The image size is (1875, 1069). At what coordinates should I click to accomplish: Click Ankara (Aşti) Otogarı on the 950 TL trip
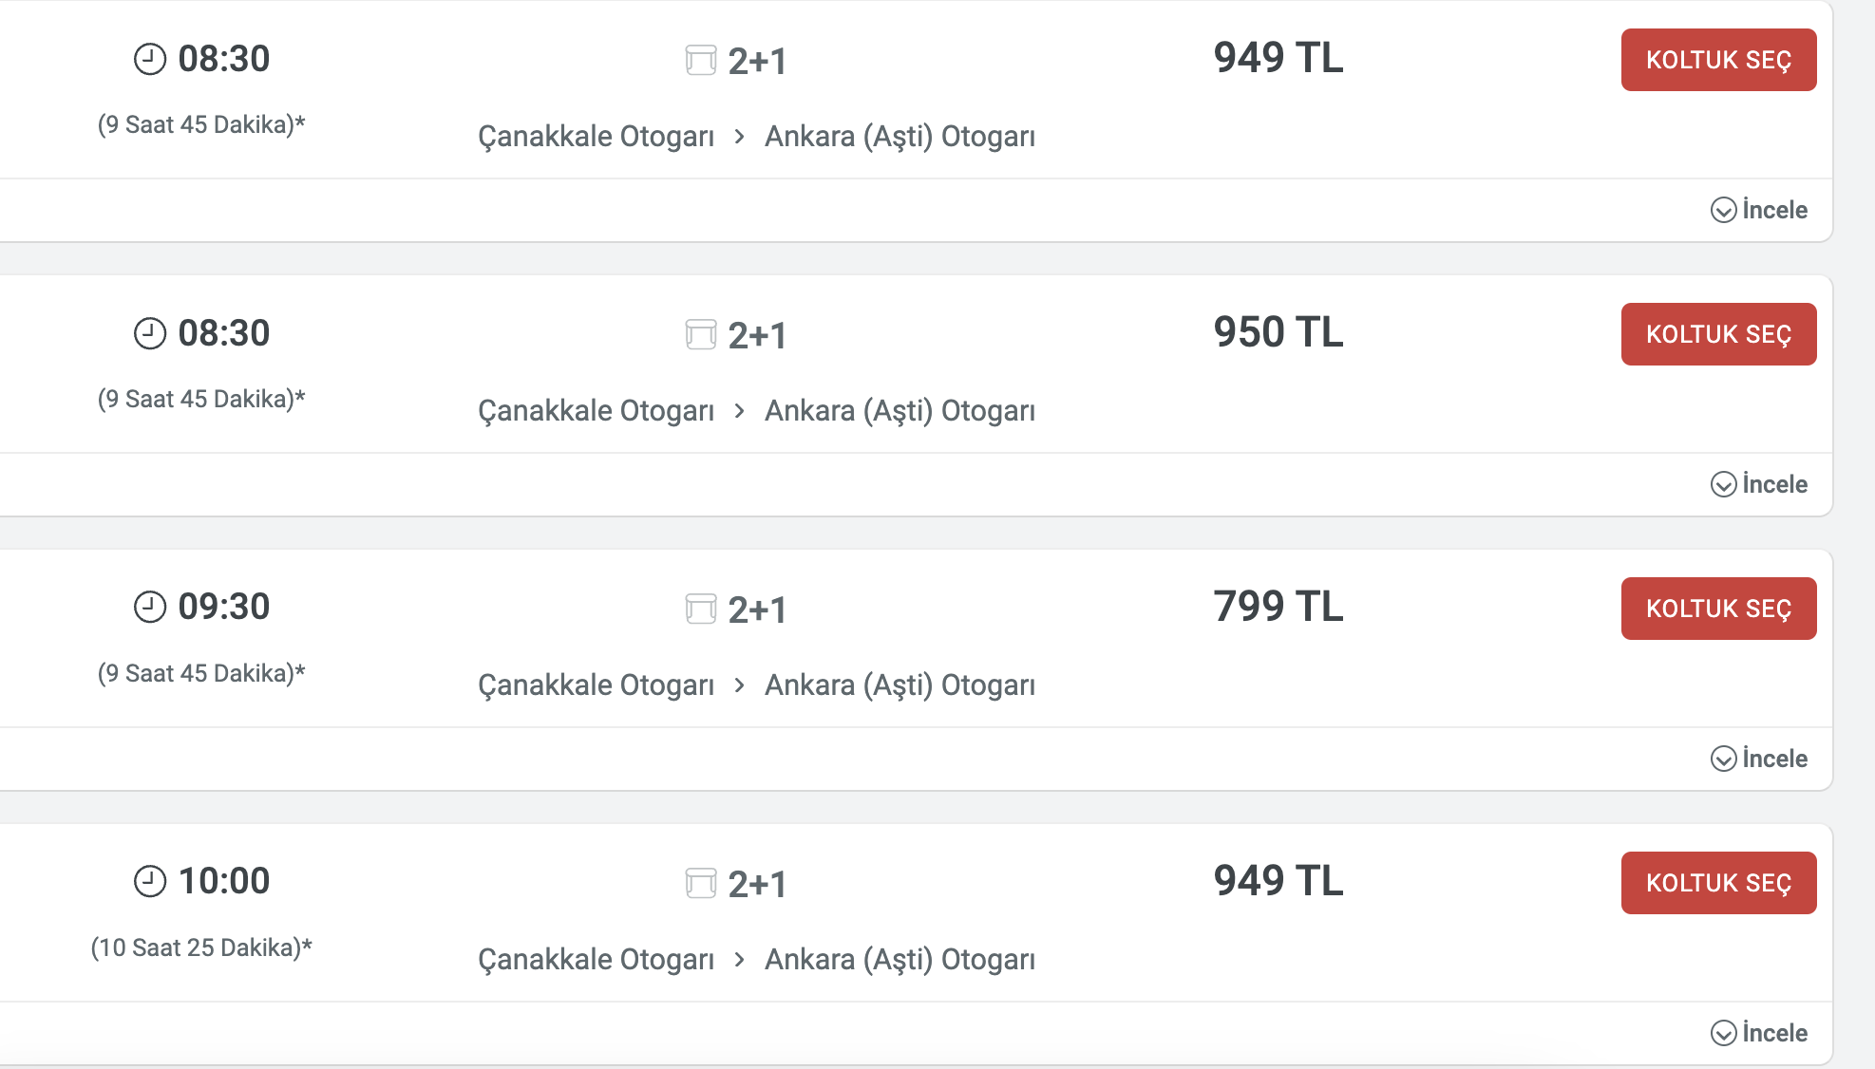[900, 411]
